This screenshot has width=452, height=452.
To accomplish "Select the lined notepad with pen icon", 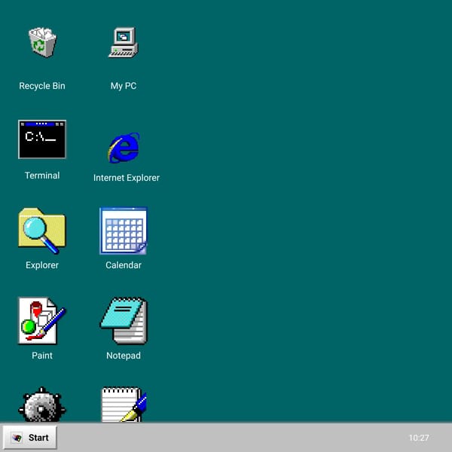I will pyautogui.click(x=124, y=405).
